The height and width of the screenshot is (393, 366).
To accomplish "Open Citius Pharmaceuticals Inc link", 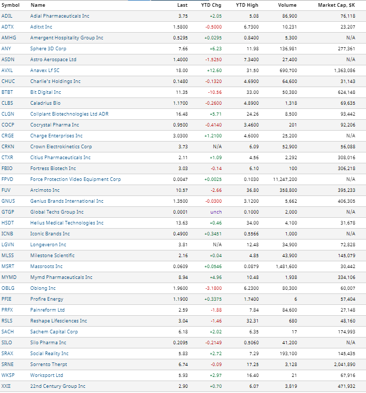I will point(60,158).
